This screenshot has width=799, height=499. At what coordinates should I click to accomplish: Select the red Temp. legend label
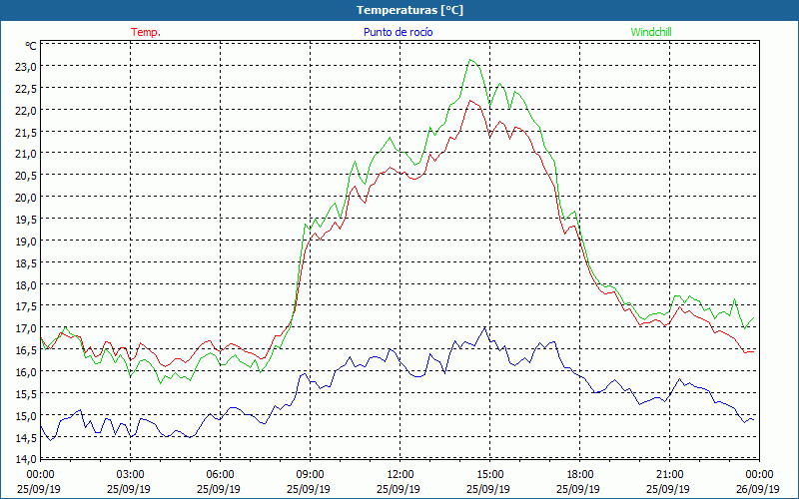click(146, 32)
